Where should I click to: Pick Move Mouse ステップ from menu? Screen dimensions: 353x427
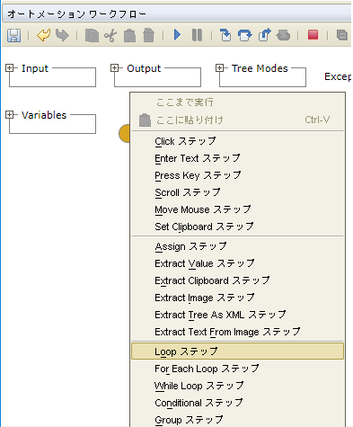click(237, 209)
